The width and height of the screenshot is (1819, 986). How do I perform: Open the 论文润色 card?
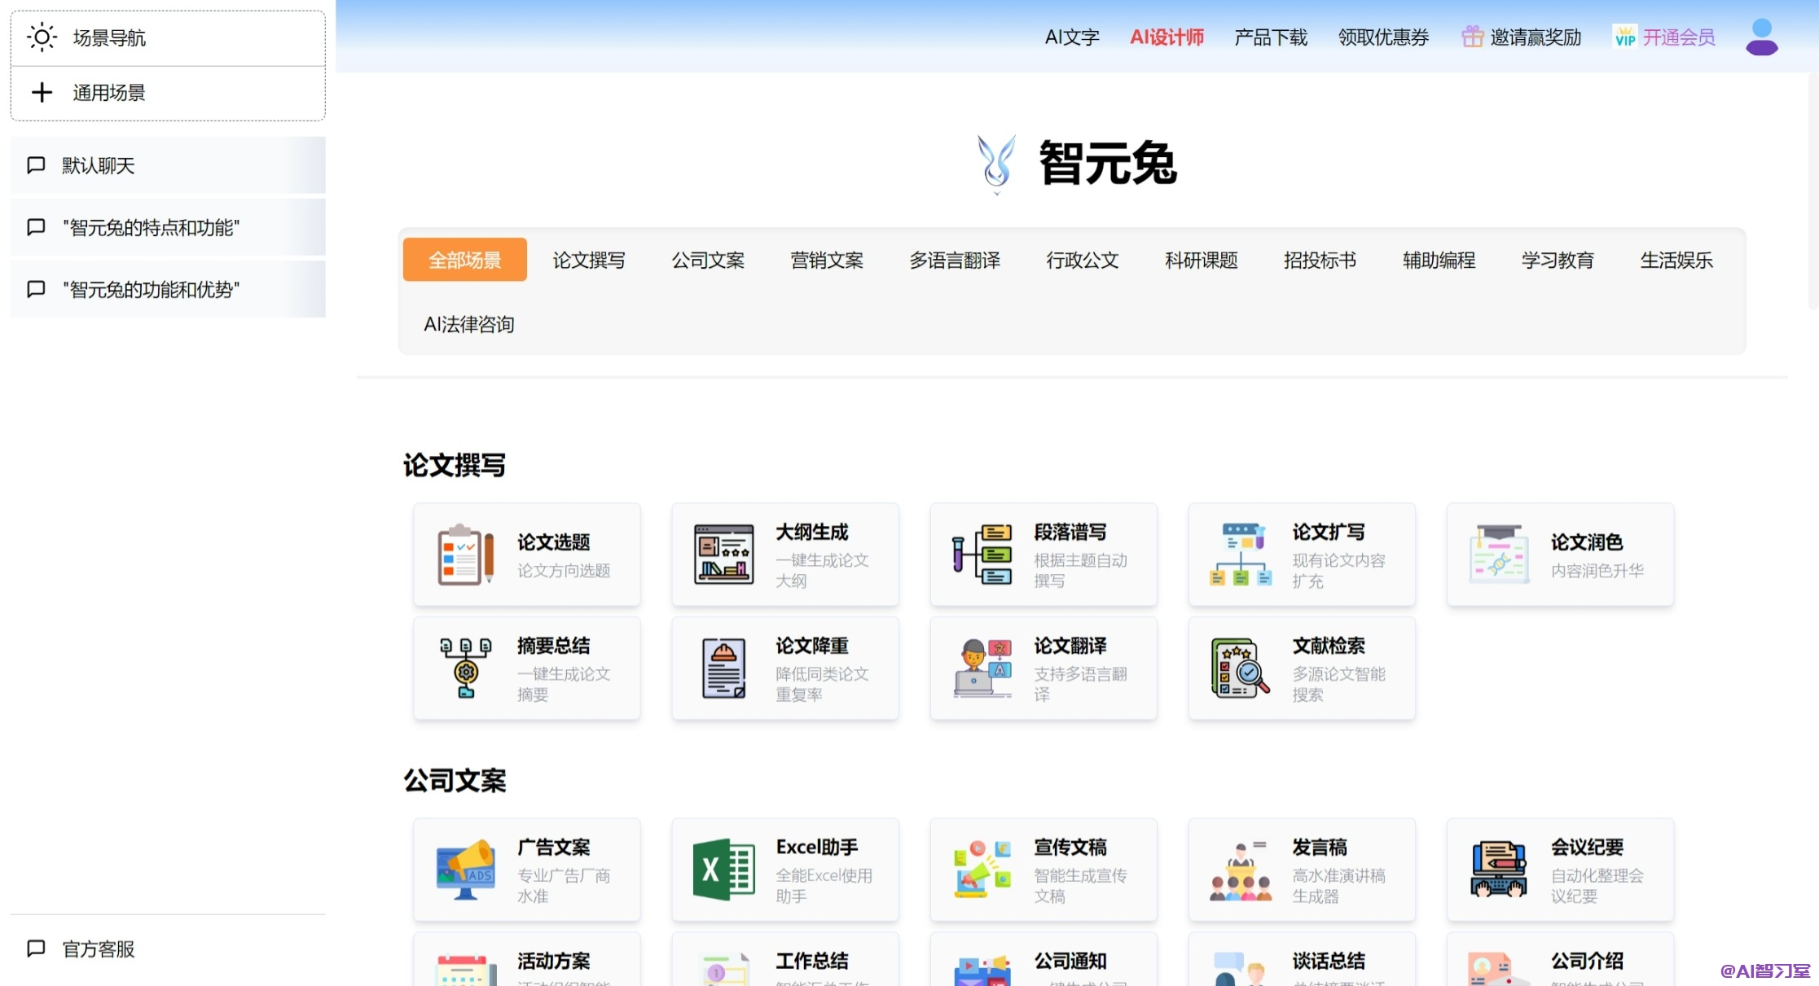click(1560, 554)
